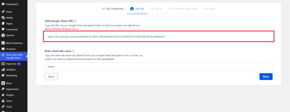
Task: Click the Payments dollar icon
Action: click(3, 64)
